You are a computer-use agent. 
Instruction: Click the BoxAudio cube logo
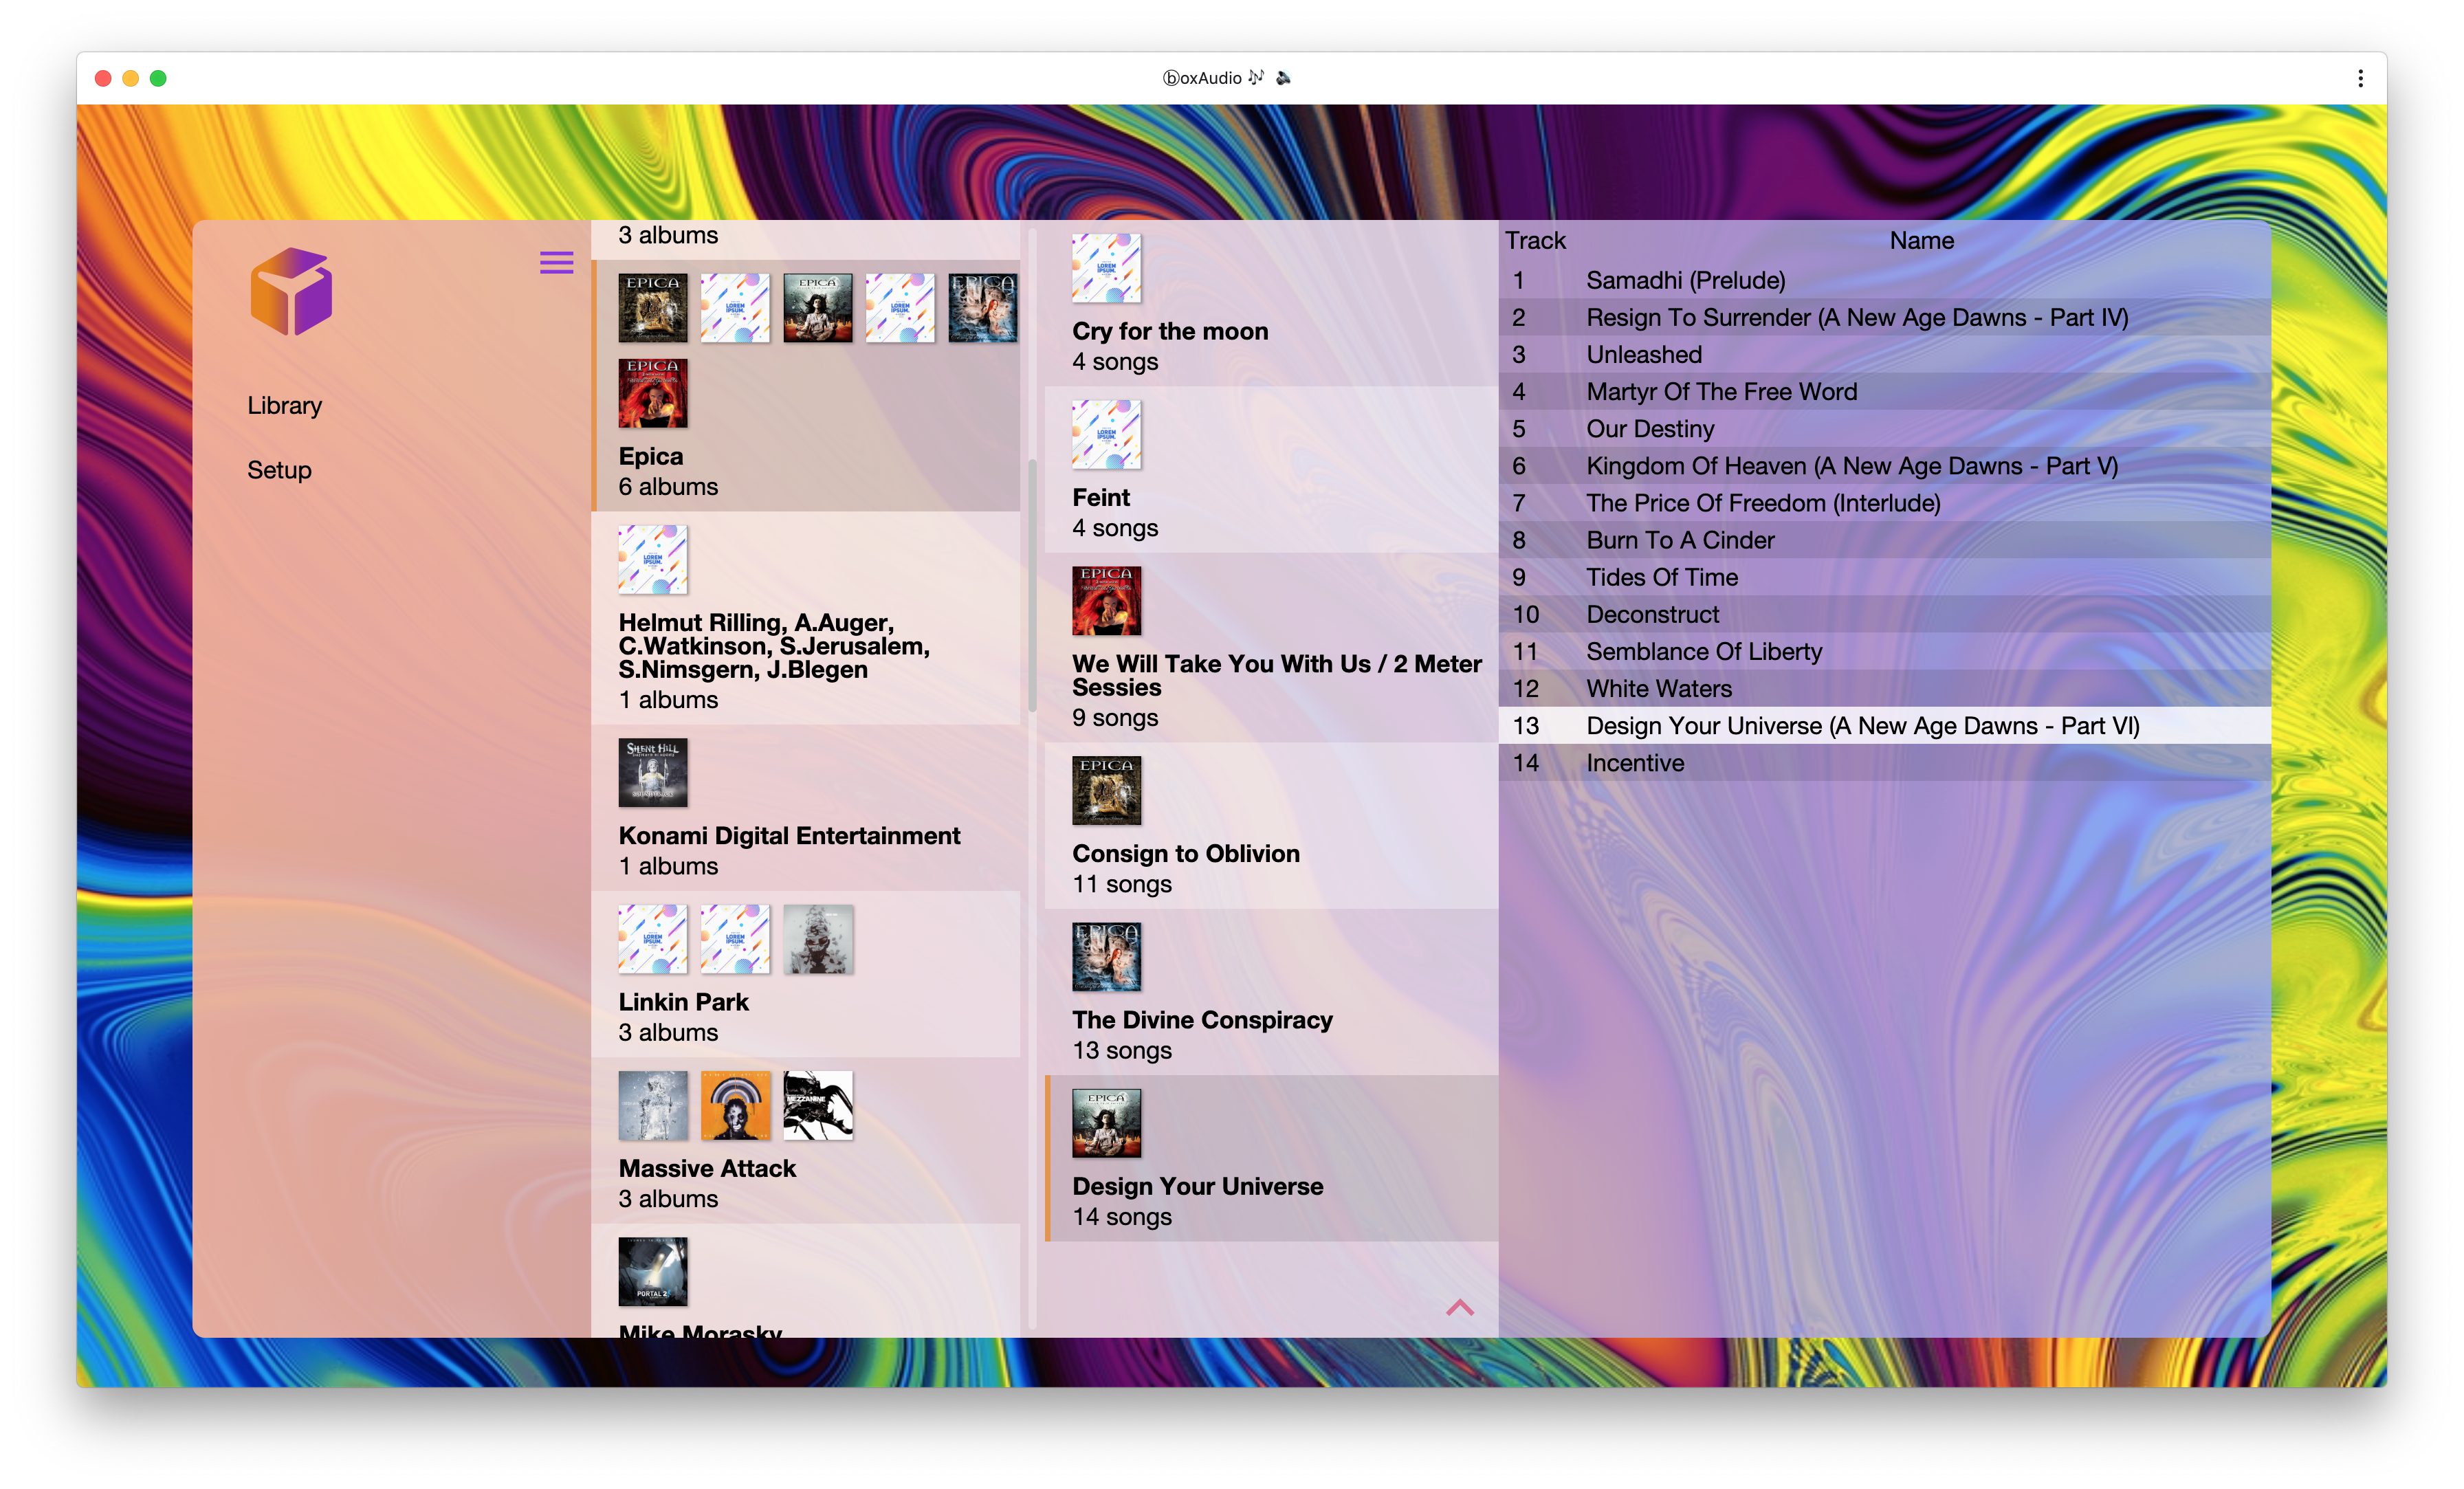[291, 292]
